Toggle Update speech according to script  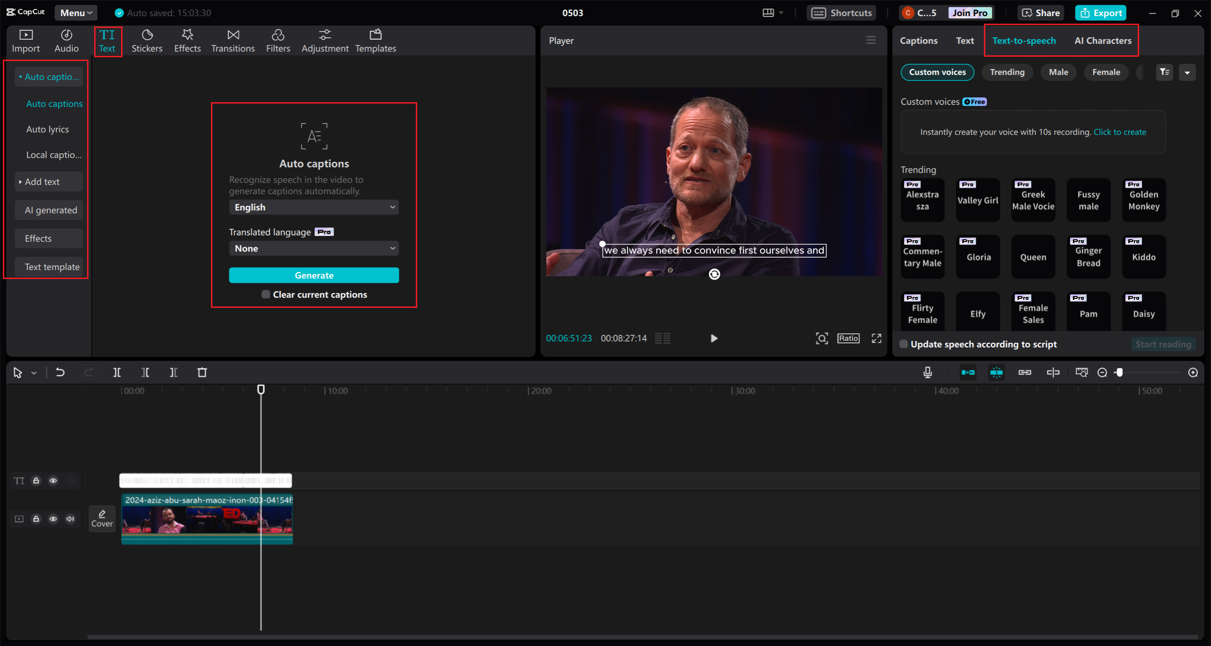904,344
